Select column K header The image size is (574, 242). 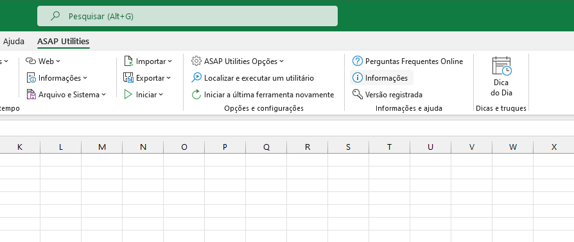20,147
